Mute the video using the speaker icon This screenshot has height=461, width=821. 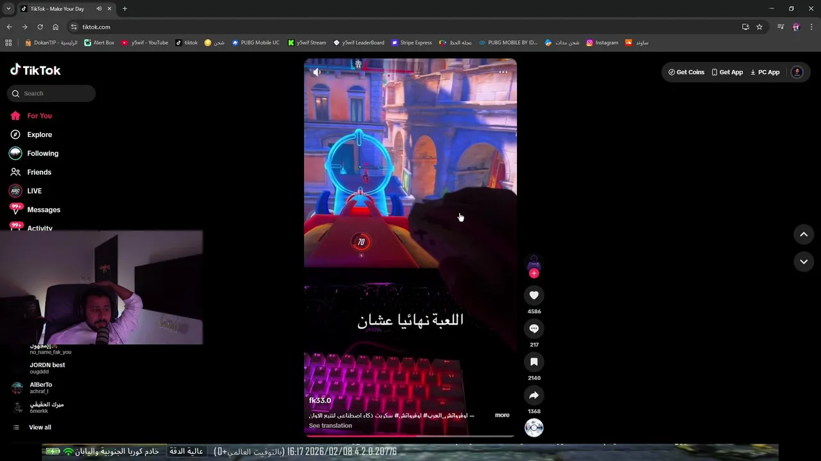click(x=317, y=72)
